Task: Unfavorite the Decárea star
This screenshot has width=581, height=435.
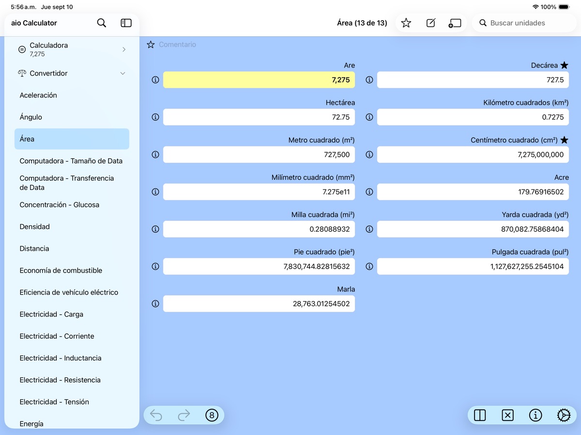Action: pos(564,65)
